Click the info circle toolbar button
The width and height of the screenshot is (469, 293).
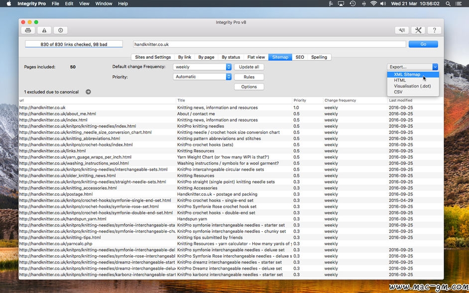(60, 30)
